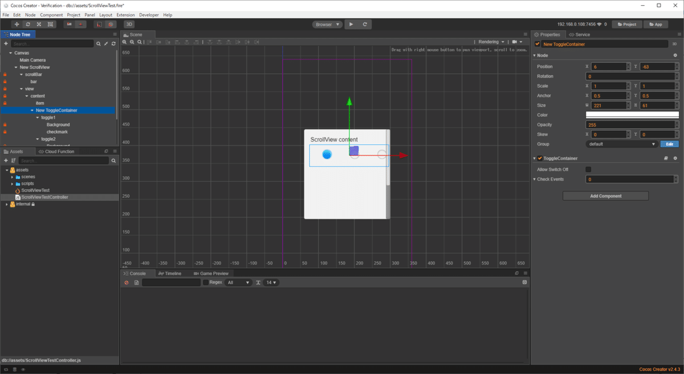This screenshot has height=374, width=684.
Task: Expand the scenes folder
Action: click(x=12, y=177)
